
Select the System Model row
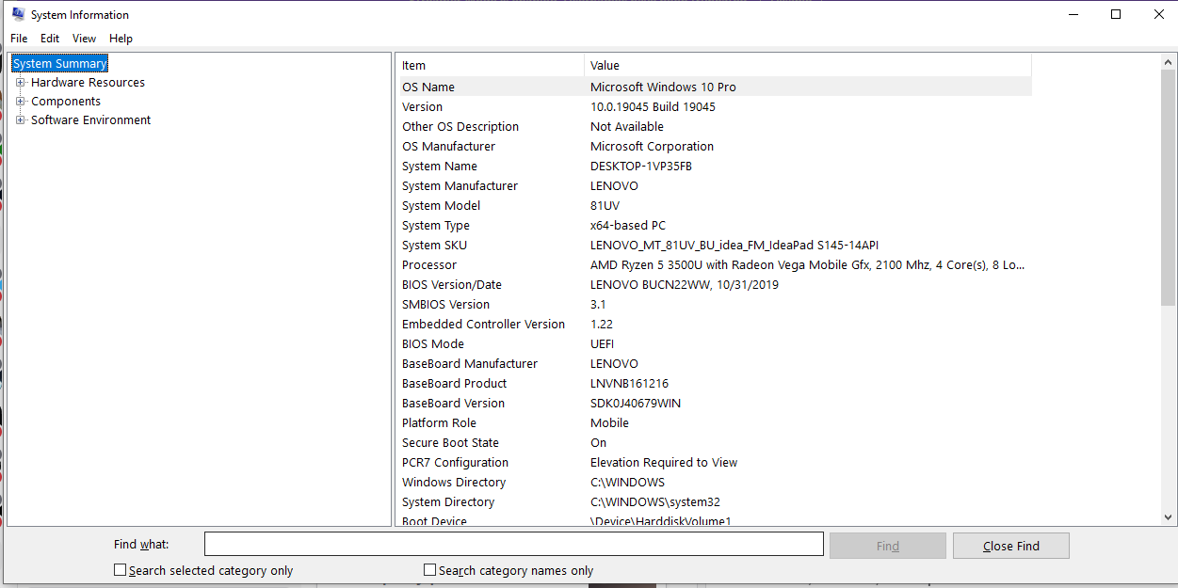(714, 205)
